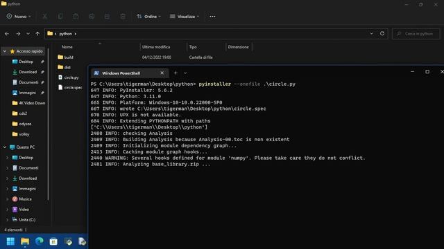
Task: Open the Ordina sort dropdown
Action: click(148, 17)
